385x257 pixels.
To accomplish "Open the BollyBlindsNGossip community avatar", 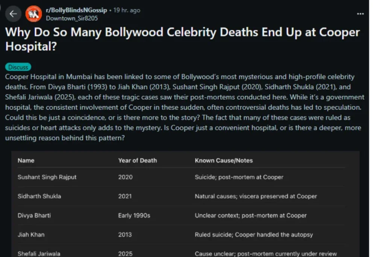I will [33, 14].
